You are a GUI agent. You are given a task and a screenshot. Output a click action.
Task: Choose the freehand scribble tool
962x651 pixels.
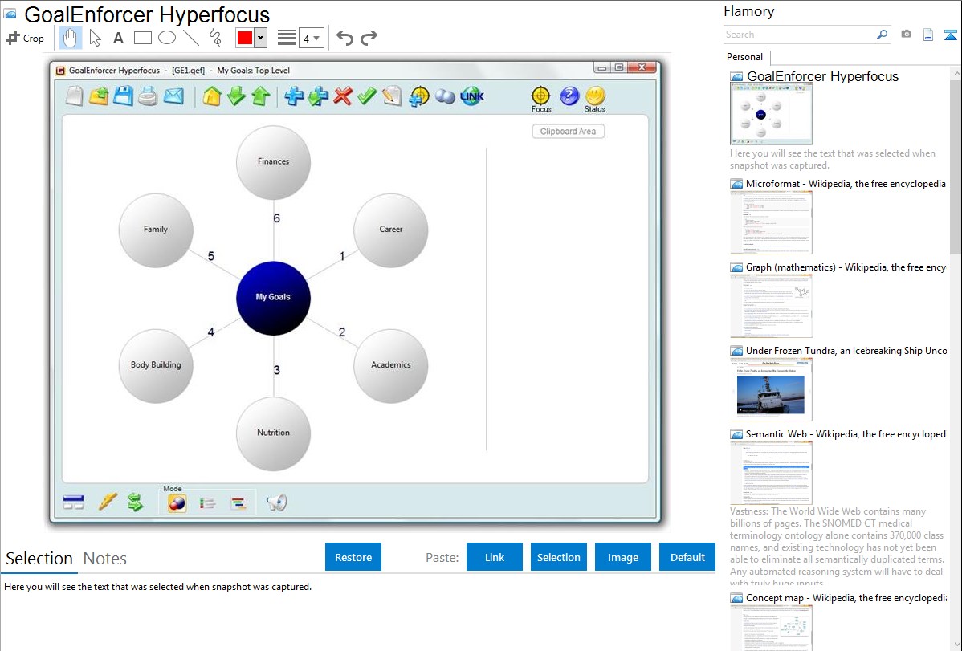pyautogui.click(x=214, y=38)
